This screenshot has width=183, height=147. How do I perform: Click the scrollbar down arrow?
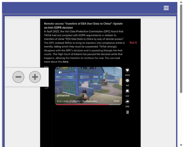click(x=181, y=145)
